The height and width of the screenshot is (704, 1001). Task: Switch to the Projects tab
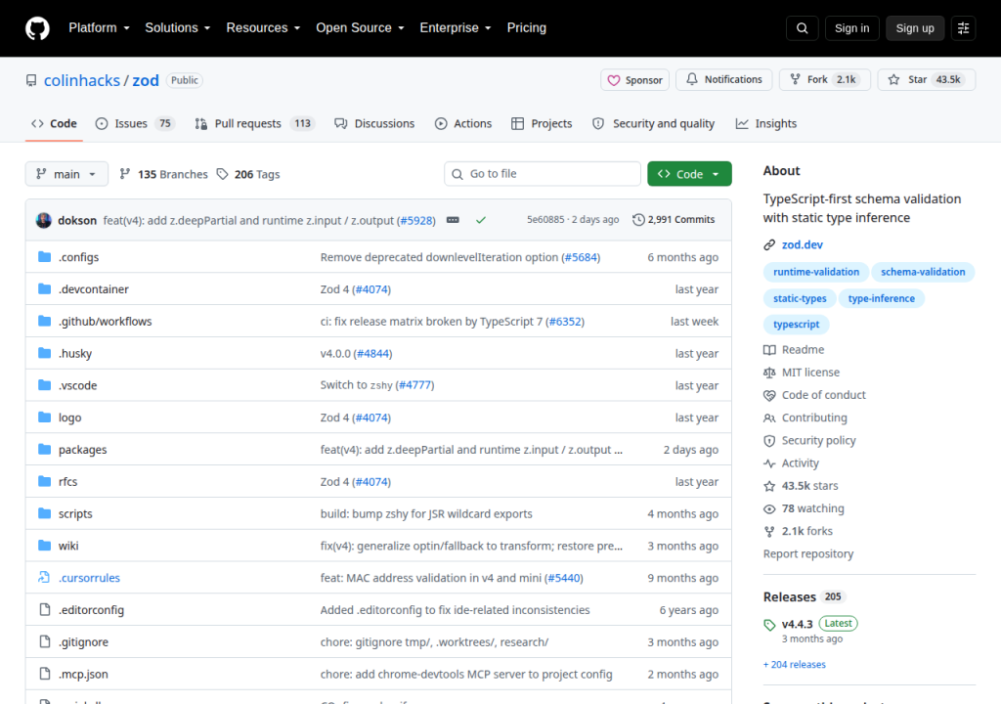pyautogui.click(x=542, y=123)
